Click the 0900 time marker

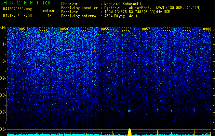coord(207,29)
